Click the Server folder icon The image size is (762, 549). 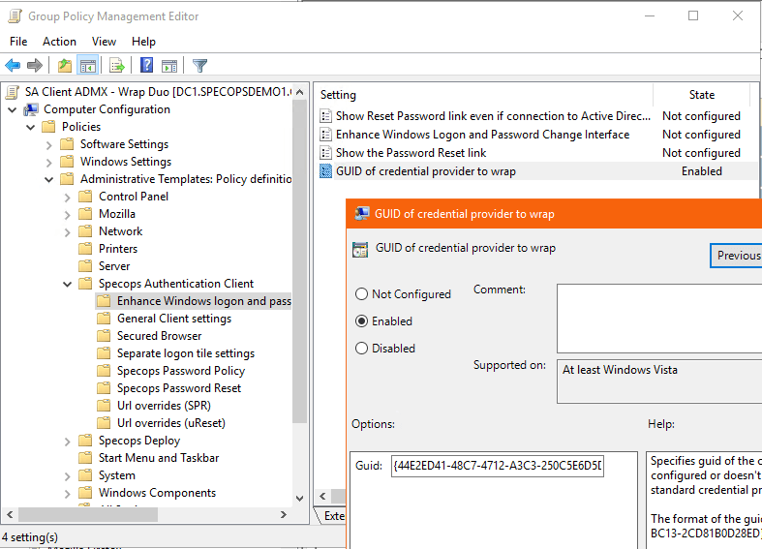click(x=85, y=266)
